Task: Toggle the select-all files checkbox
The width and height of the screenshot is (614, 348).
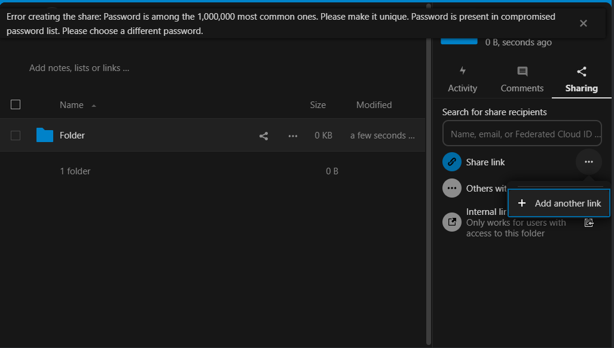Action: pos(16,105)
